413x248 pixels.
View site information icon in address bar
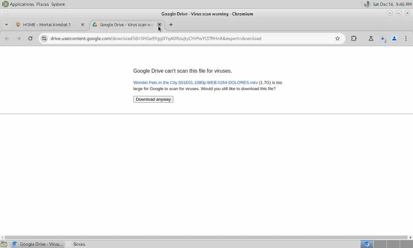point(44,38)
